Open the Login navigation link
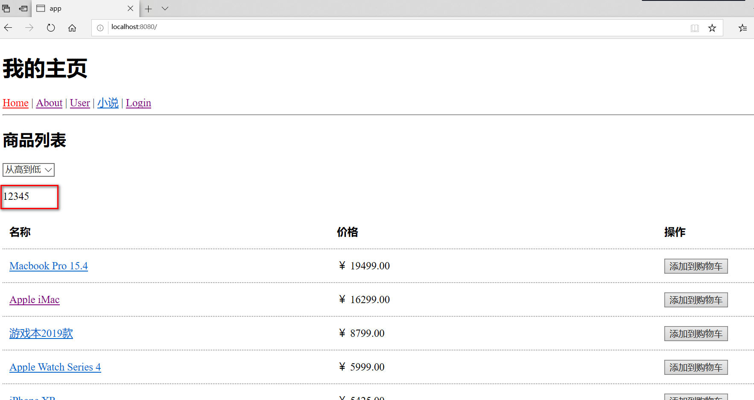Screen dimensions: 754x400 coord(138,103)
